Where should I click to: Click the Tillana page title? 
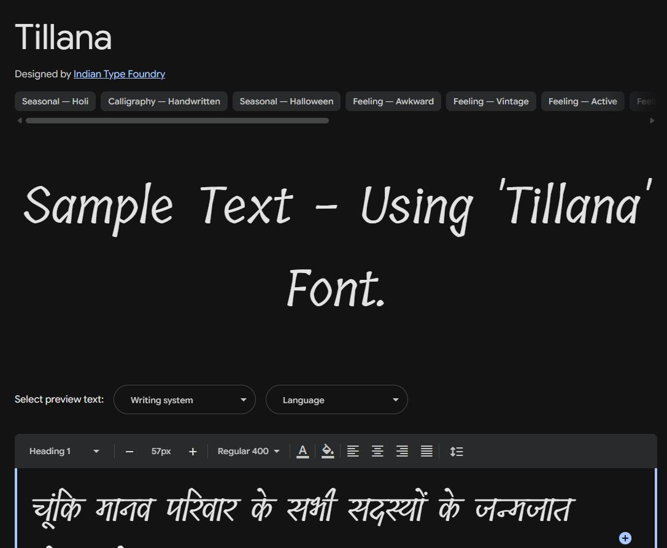tap(63, 37)
